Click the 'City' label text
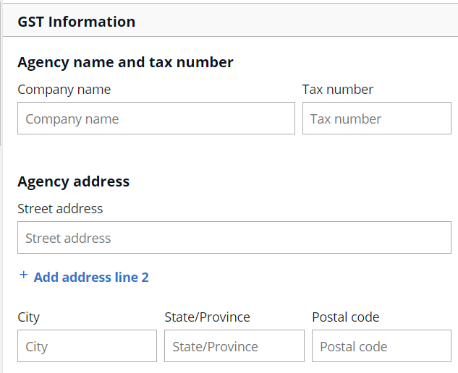This screenshot has width=458, height=373. coord(28,317)
